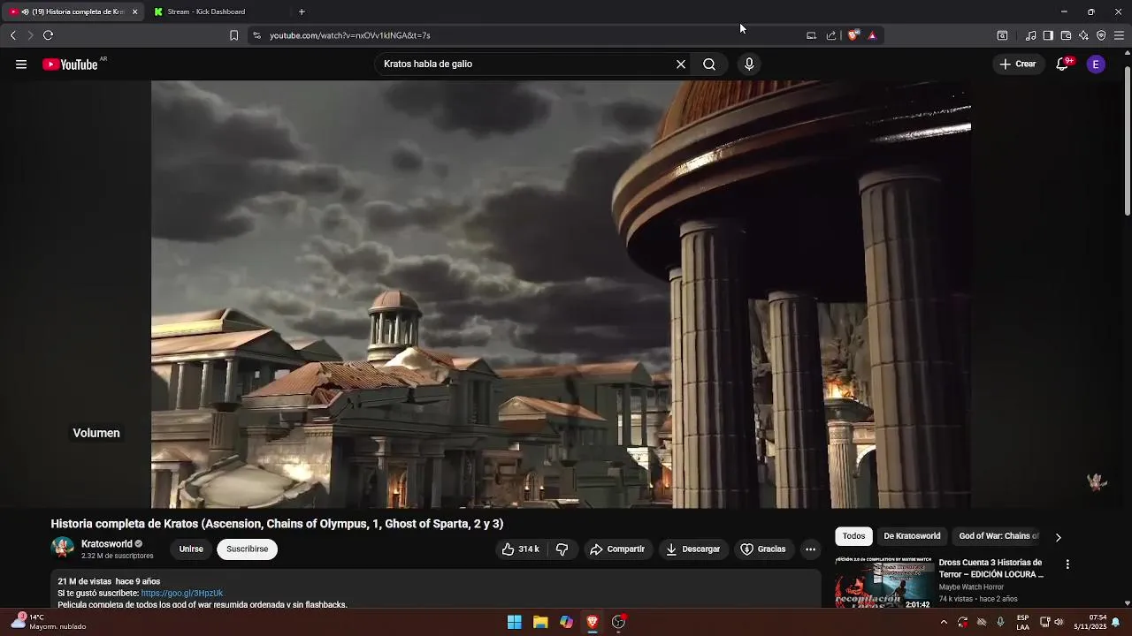Screen dimensions: 1132x636
Task: Reload the current page
Action: pos(48,35)
